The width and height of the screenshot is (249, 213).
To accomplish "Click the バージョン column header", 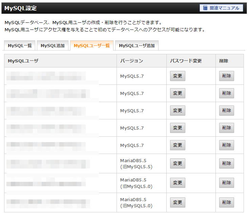I will (142, 61).
